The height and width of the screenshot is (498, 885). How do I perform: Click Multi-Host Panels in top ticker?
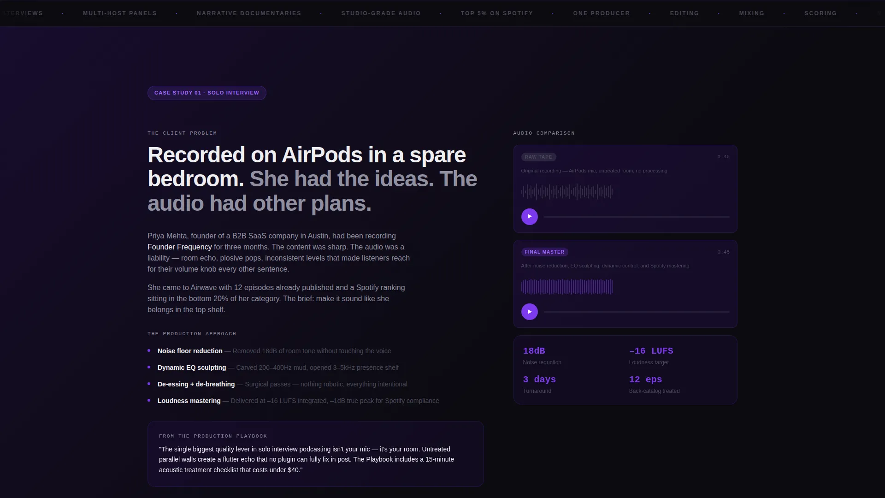tap(120, 13)
